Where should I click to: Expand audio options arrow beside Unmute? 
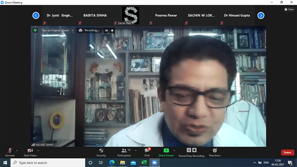(x=17, y=150)
